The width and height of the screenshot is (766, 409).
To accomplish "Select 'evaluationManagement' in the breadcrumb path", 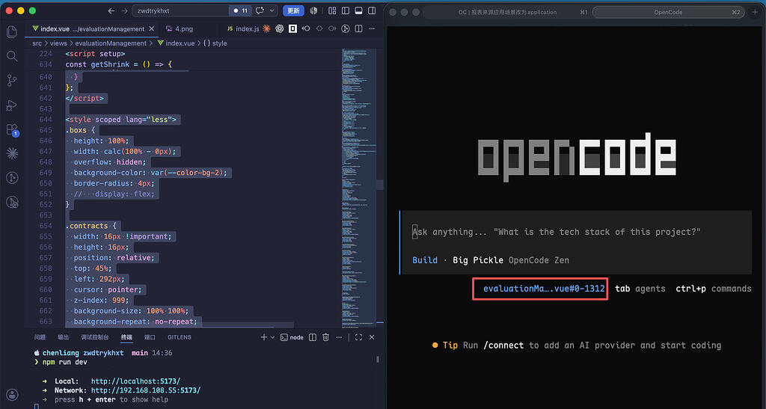I will click(111, 43).
